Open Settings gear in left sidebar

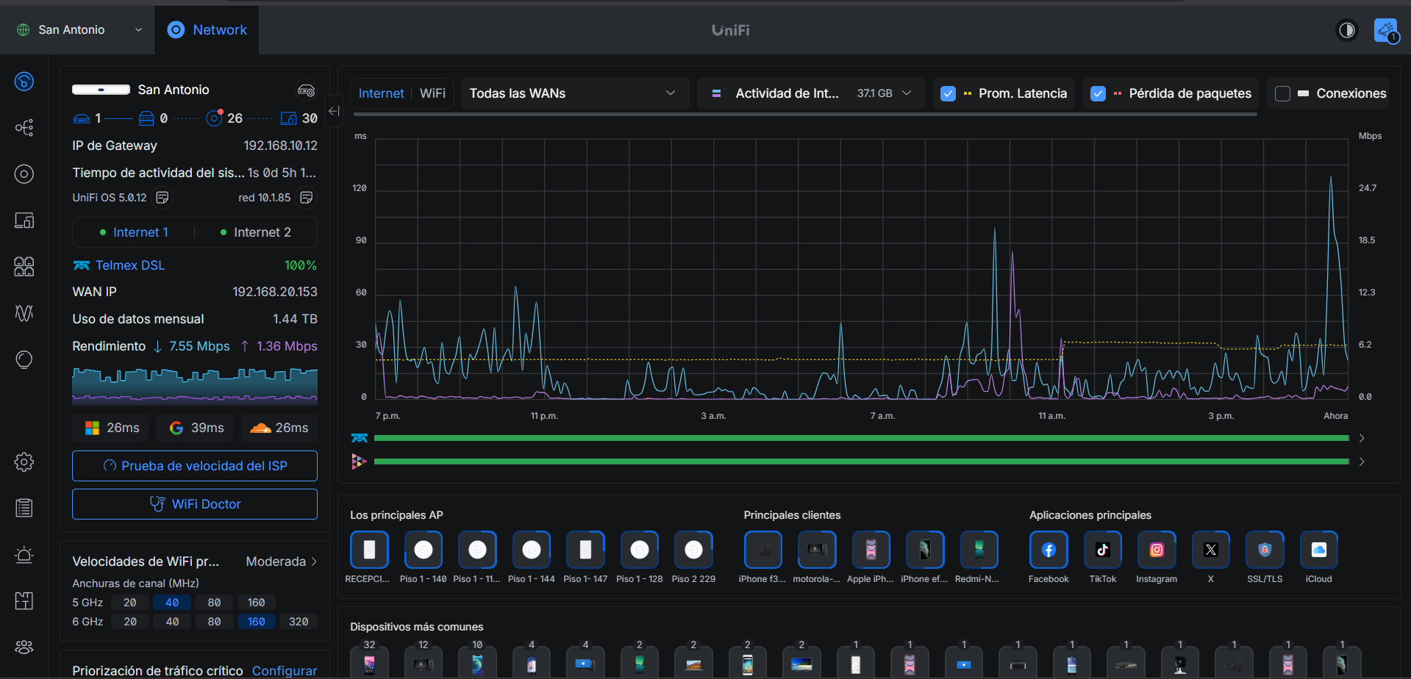(24, 462)
